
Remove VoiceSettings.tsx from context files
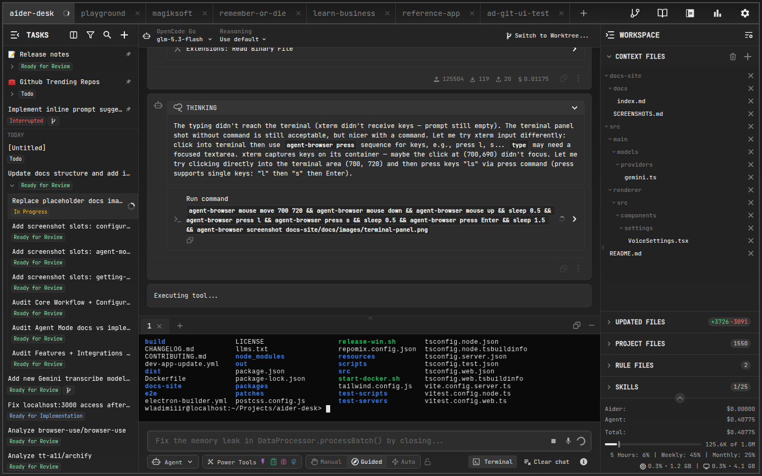[750, 241]
